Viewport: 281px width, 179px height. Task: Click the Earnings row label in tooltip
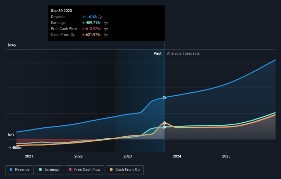click(x=58, y=23)
